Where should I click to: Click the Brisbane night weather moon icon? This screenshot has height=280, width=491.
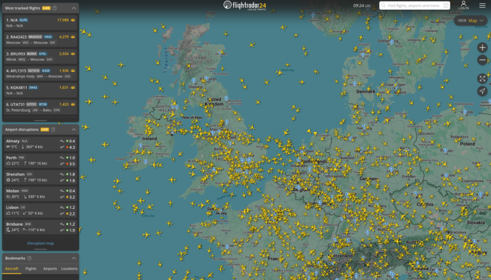(8, 230)
